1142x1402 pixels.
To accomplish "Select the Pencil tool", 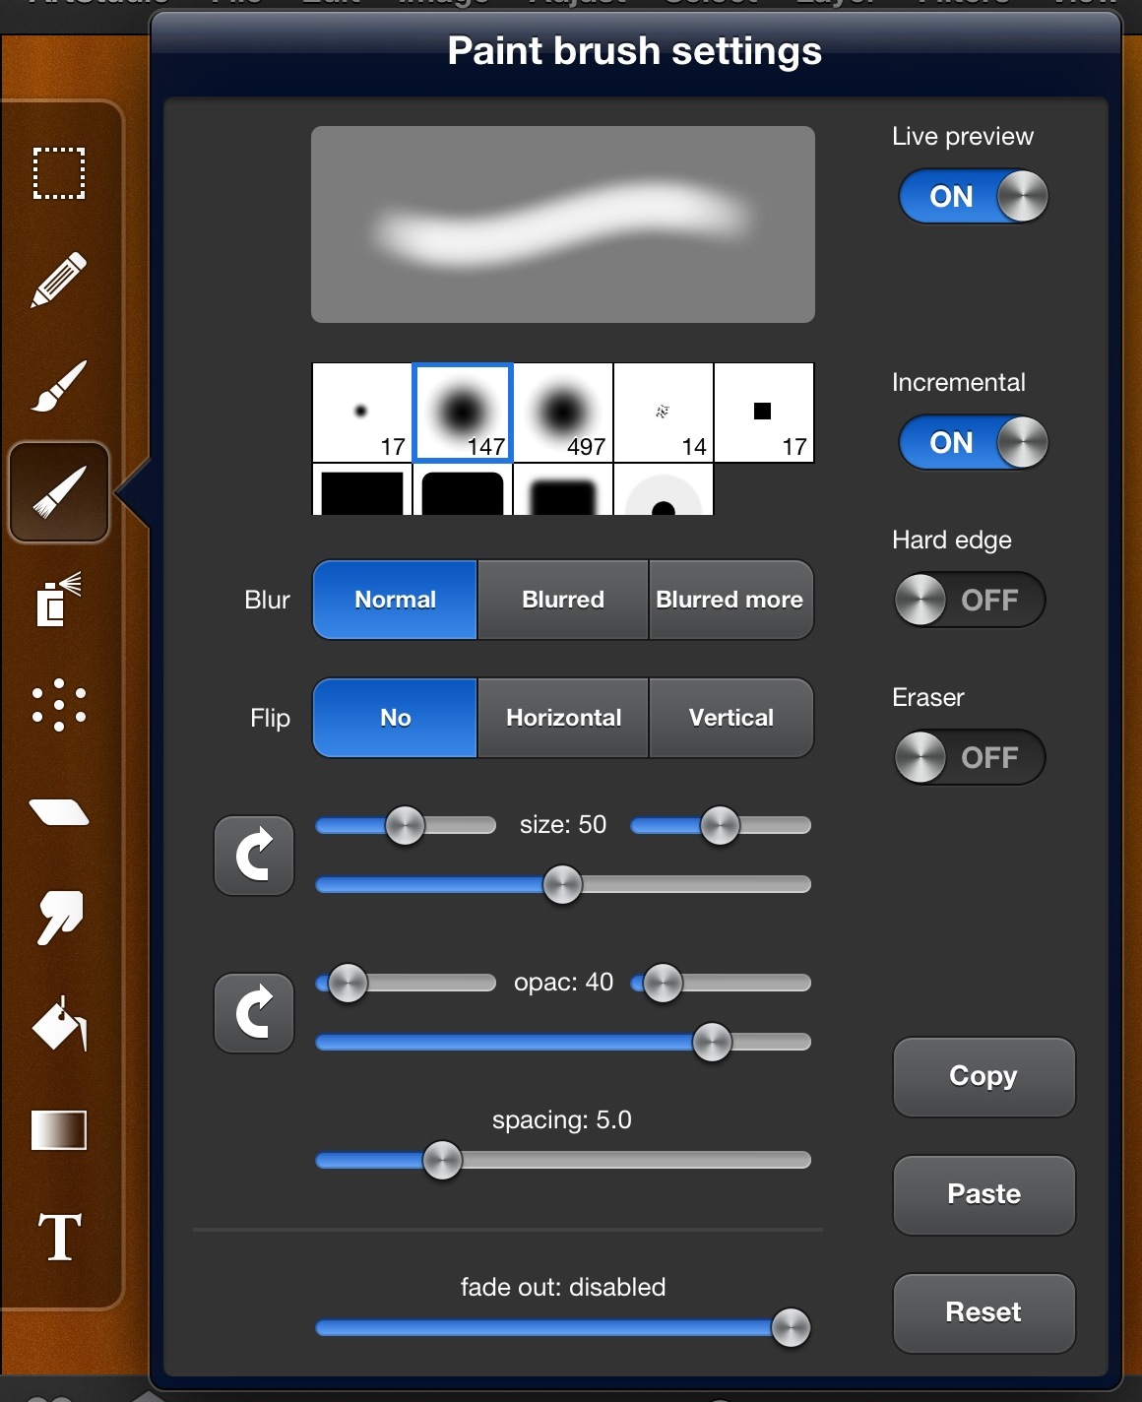I will (x=59, y=280).
